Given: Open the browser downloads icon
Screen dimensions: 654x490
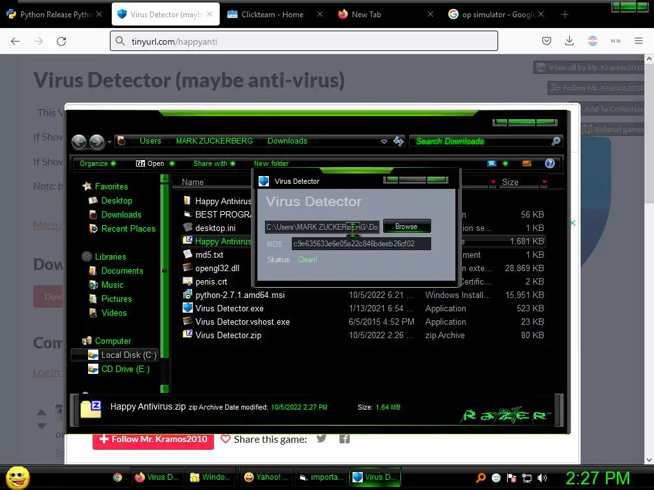Looking at the screenshot, I should 569,41.
